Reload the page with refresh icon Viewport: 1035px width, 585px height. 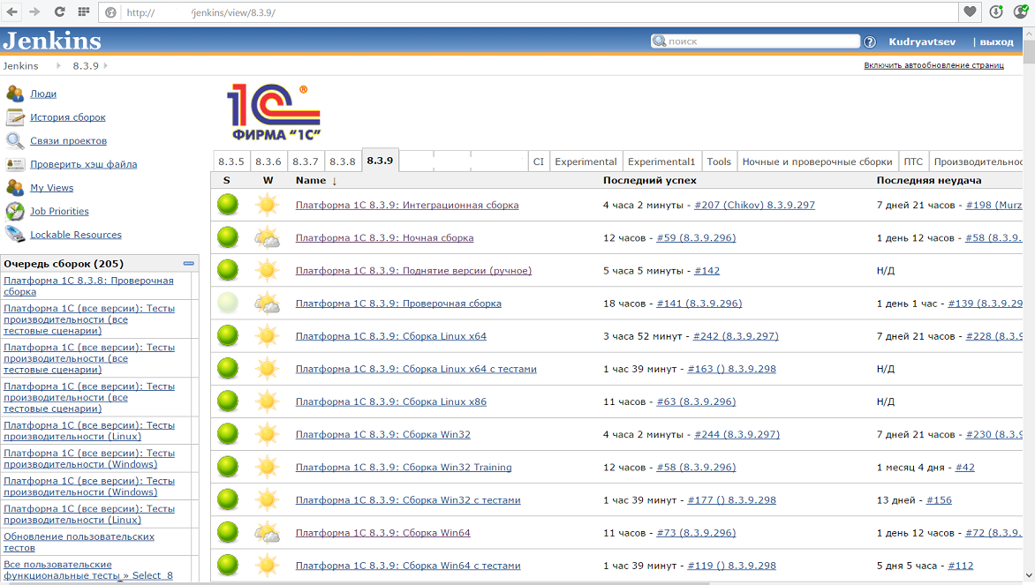coord(59,11)
